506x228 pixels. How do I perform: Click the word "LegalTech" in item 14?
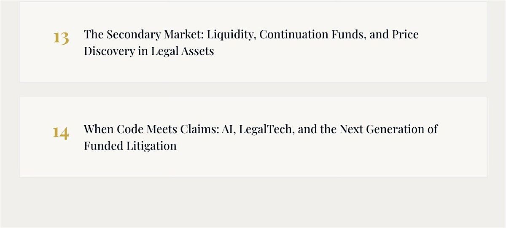(x=268, y=129)
